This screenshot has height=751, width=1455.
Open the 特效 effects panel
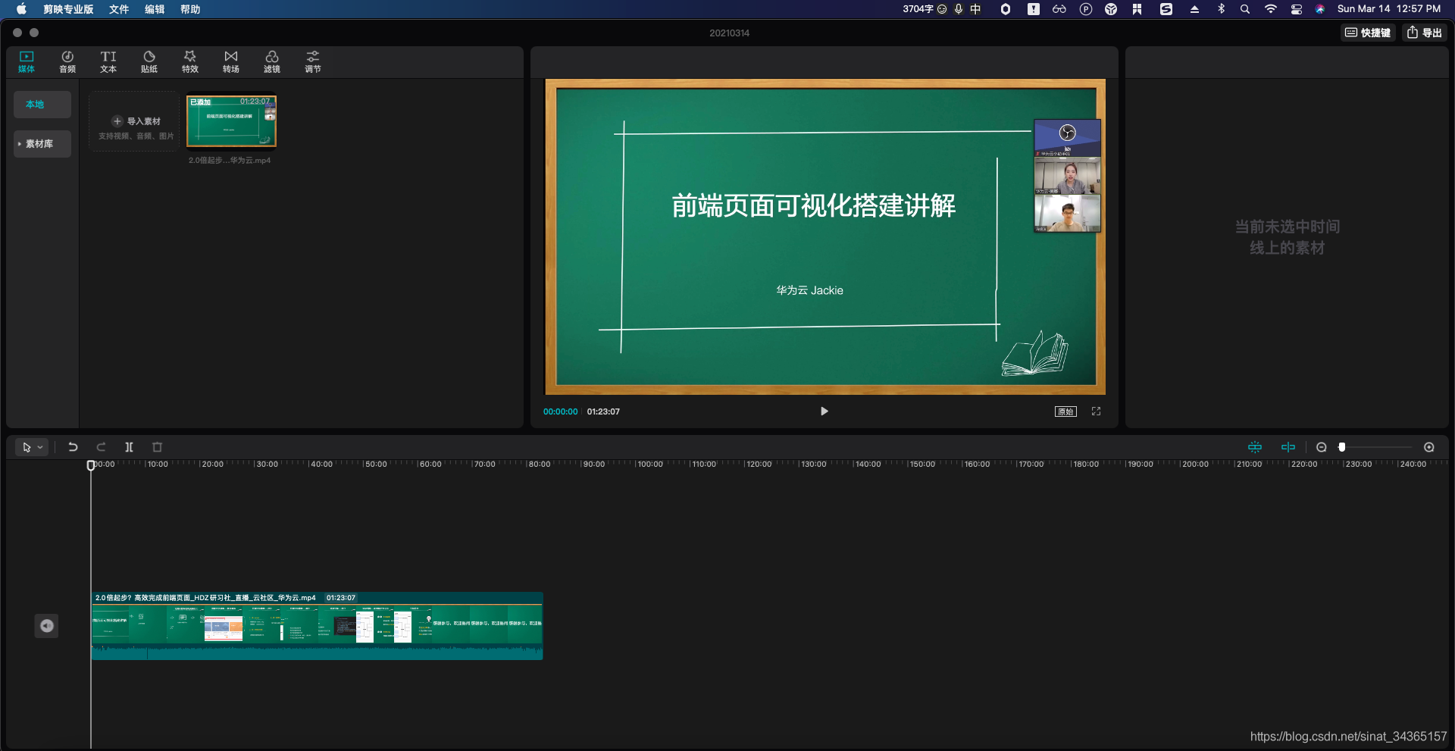coord(189,61)
